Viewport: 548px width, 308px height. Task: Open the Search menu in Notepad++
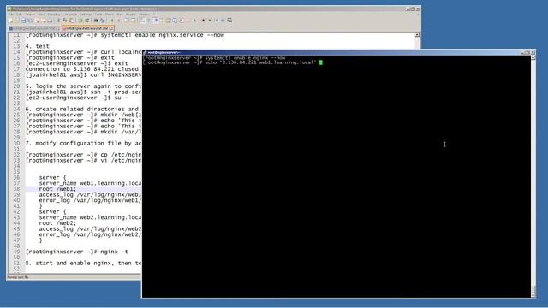click(30, 15)
